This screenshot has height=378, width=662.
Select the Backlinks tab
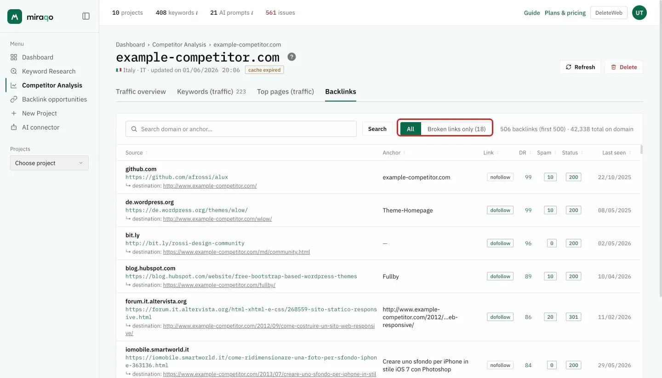[x=341, y=91]
